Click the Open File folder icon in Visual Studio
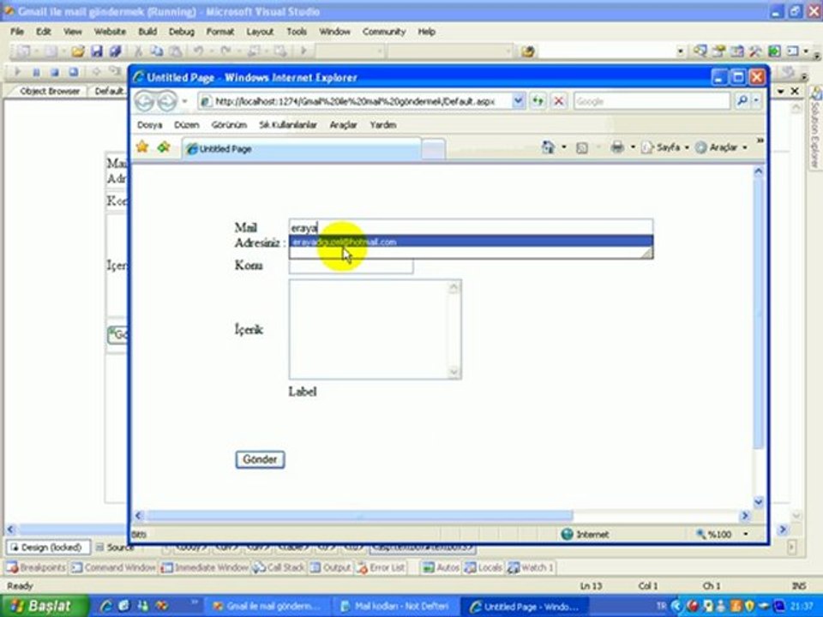The image size is (823, 617). (78, 51)
